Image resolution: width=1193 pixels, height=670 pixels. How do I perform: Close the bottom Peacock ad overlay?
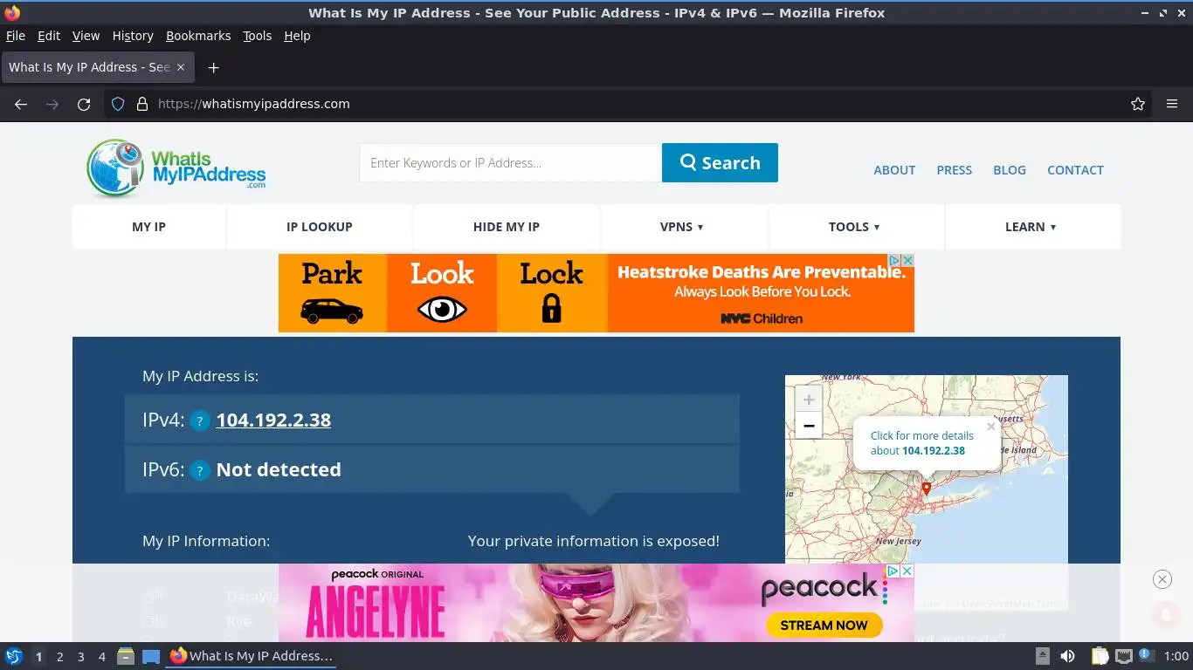pyautogui.click(x=1162, y=579)
